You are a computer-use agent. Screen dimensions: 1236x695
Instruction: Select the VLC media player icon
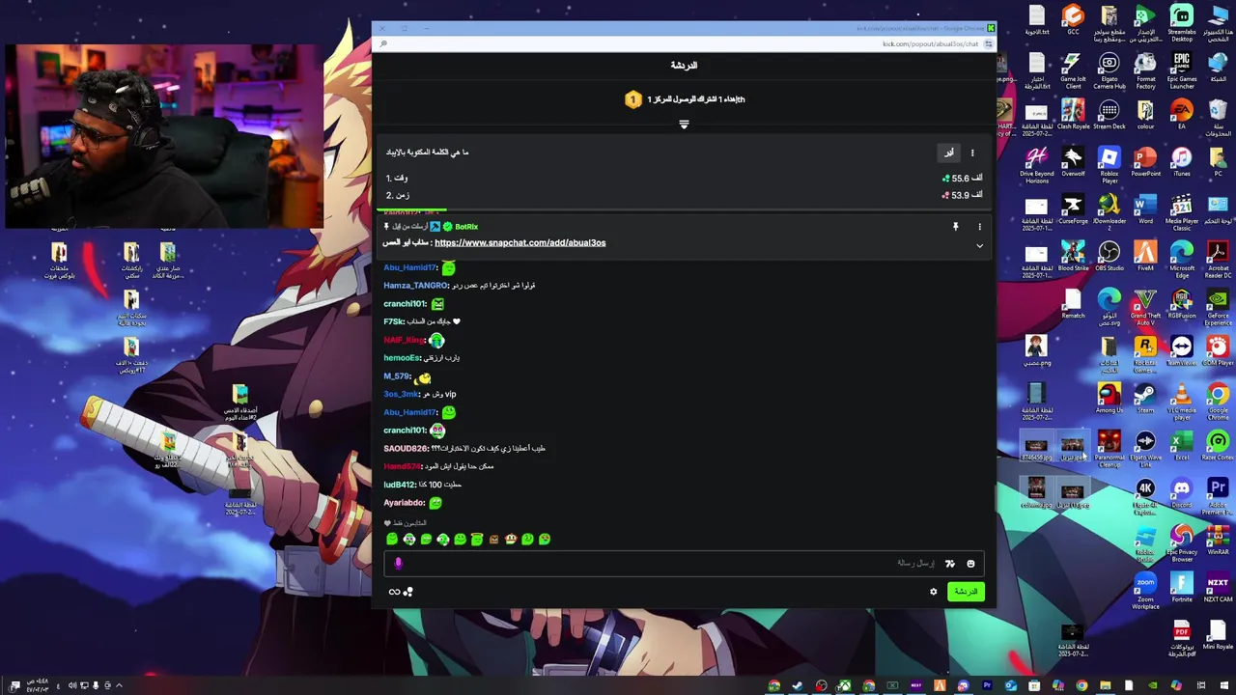pyautogui.click(x=1181, y=400)
